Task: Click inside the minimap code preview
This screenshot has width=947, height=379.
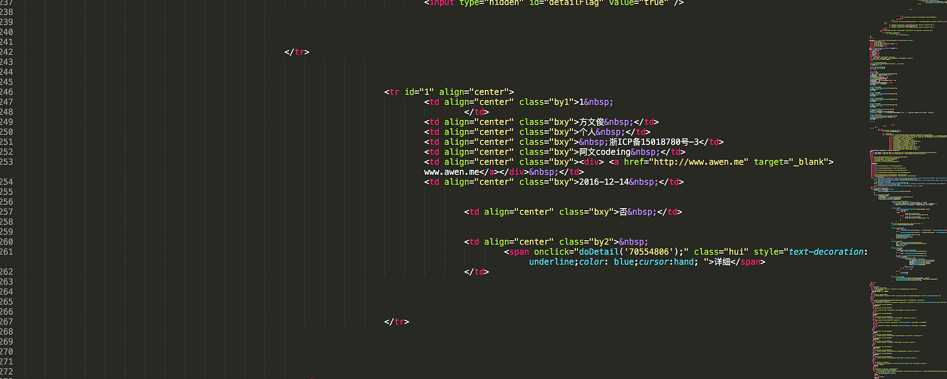Action: coord(904,166)
